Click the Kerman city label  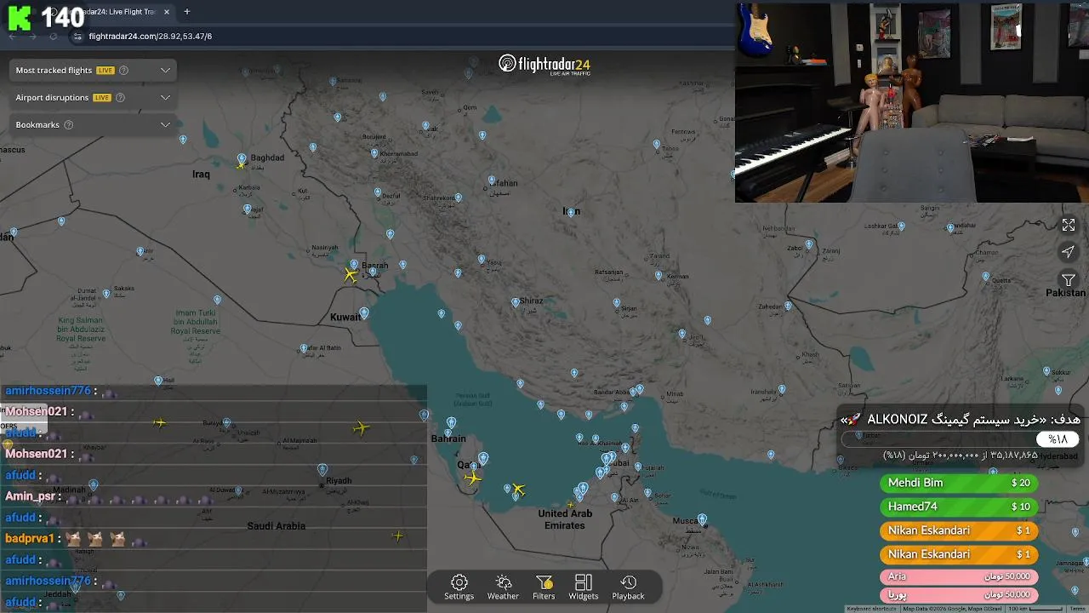point(678,277)
